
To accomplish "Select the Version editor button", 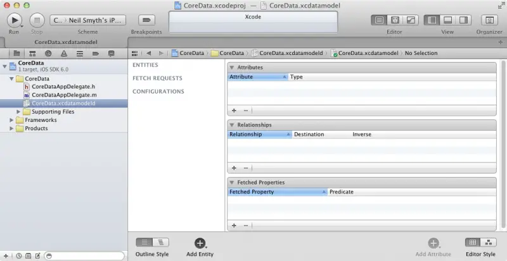I will tap(411, 20).
